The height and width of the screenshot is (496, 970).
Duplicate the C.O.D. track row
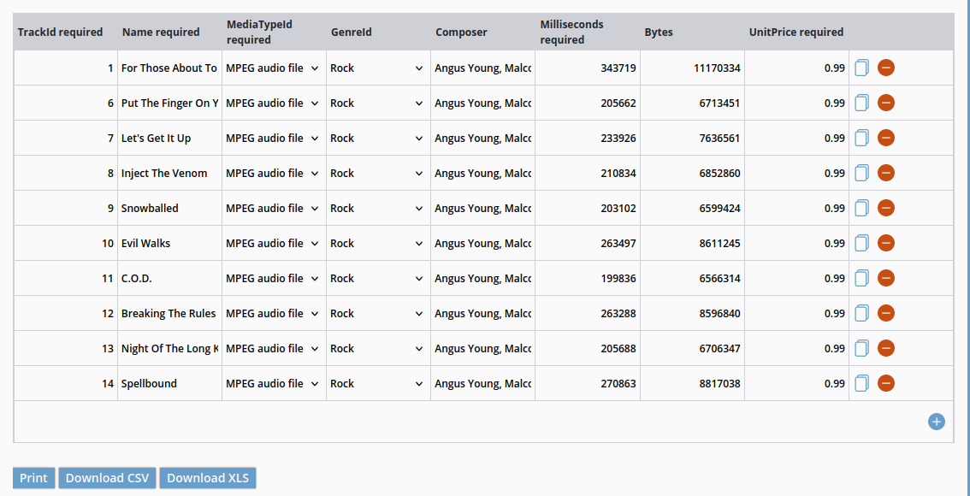pos(861,278)
